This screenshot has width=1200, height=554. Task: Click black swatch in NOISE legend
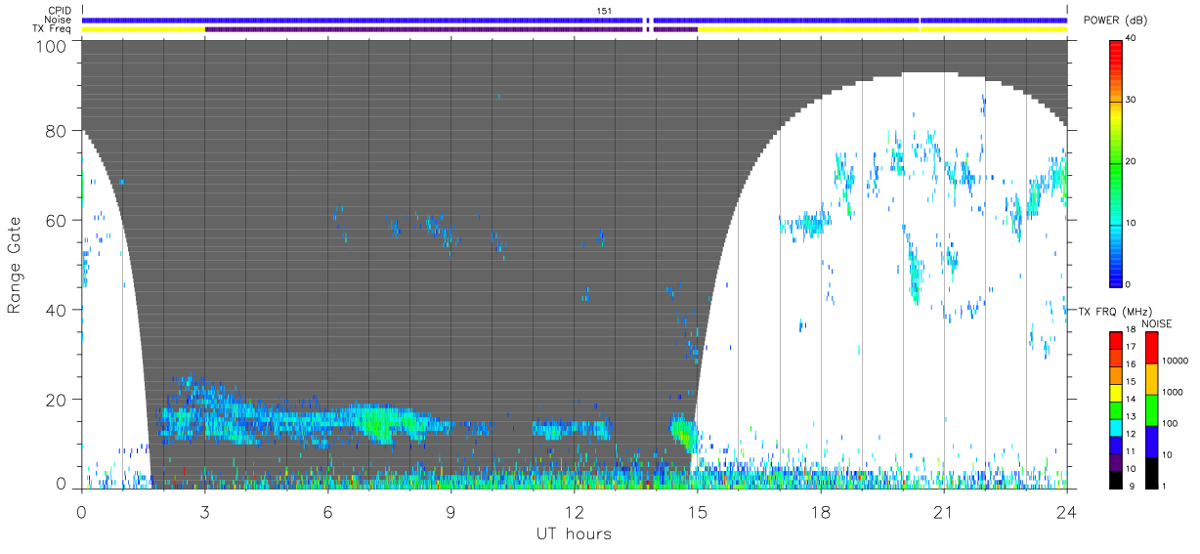[1151, 472]
